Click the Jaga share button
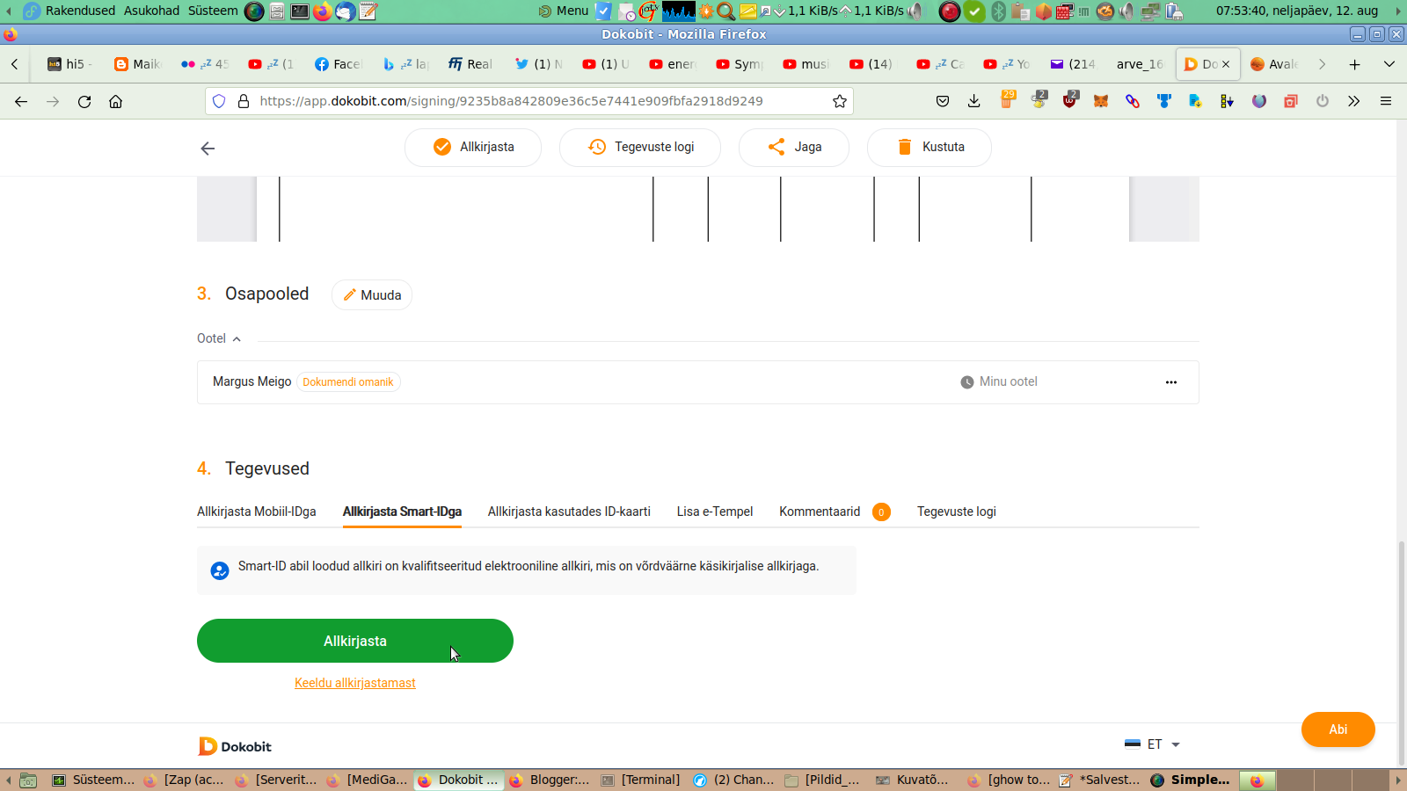This screenshot has width=1407, height=791. coord(794,147)
